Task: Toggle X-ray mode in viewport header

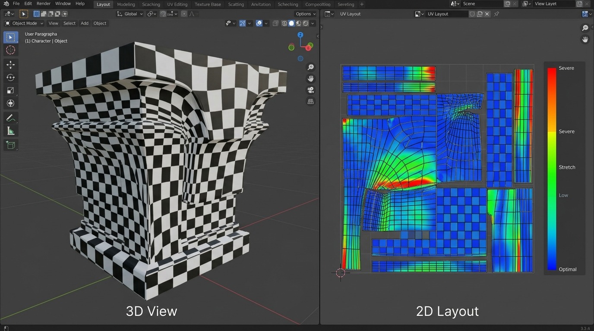Action: click(x=275, y=23)
